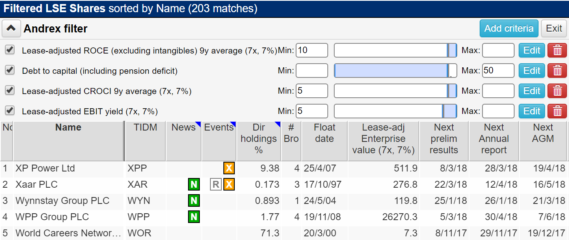Click the Andrex filter title text
Screen dimensions: 569x240
[56, 28]
